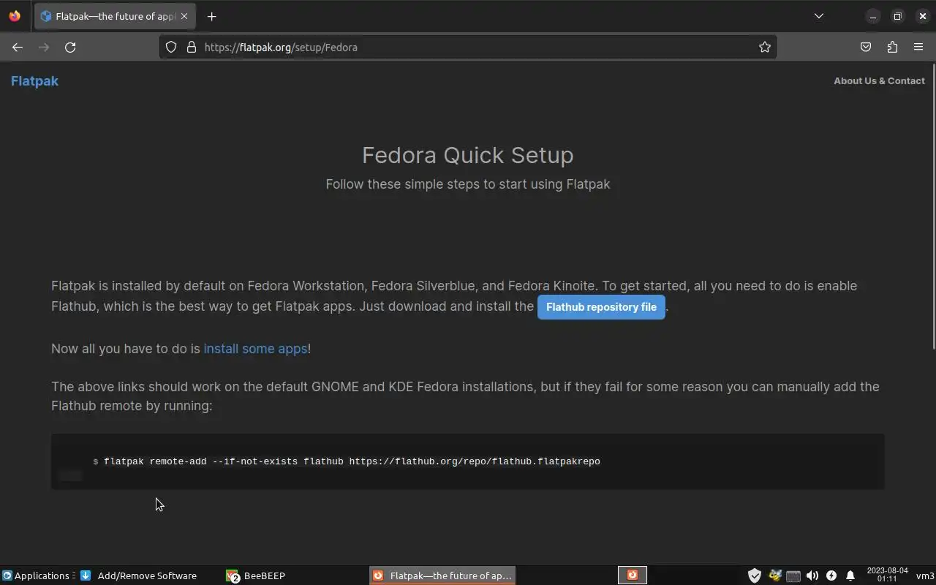The width and height of the screenshot is (936, 585).
Task: Click the keyboard tray icon
Action: pyautogui.click(x=793, y=575)
